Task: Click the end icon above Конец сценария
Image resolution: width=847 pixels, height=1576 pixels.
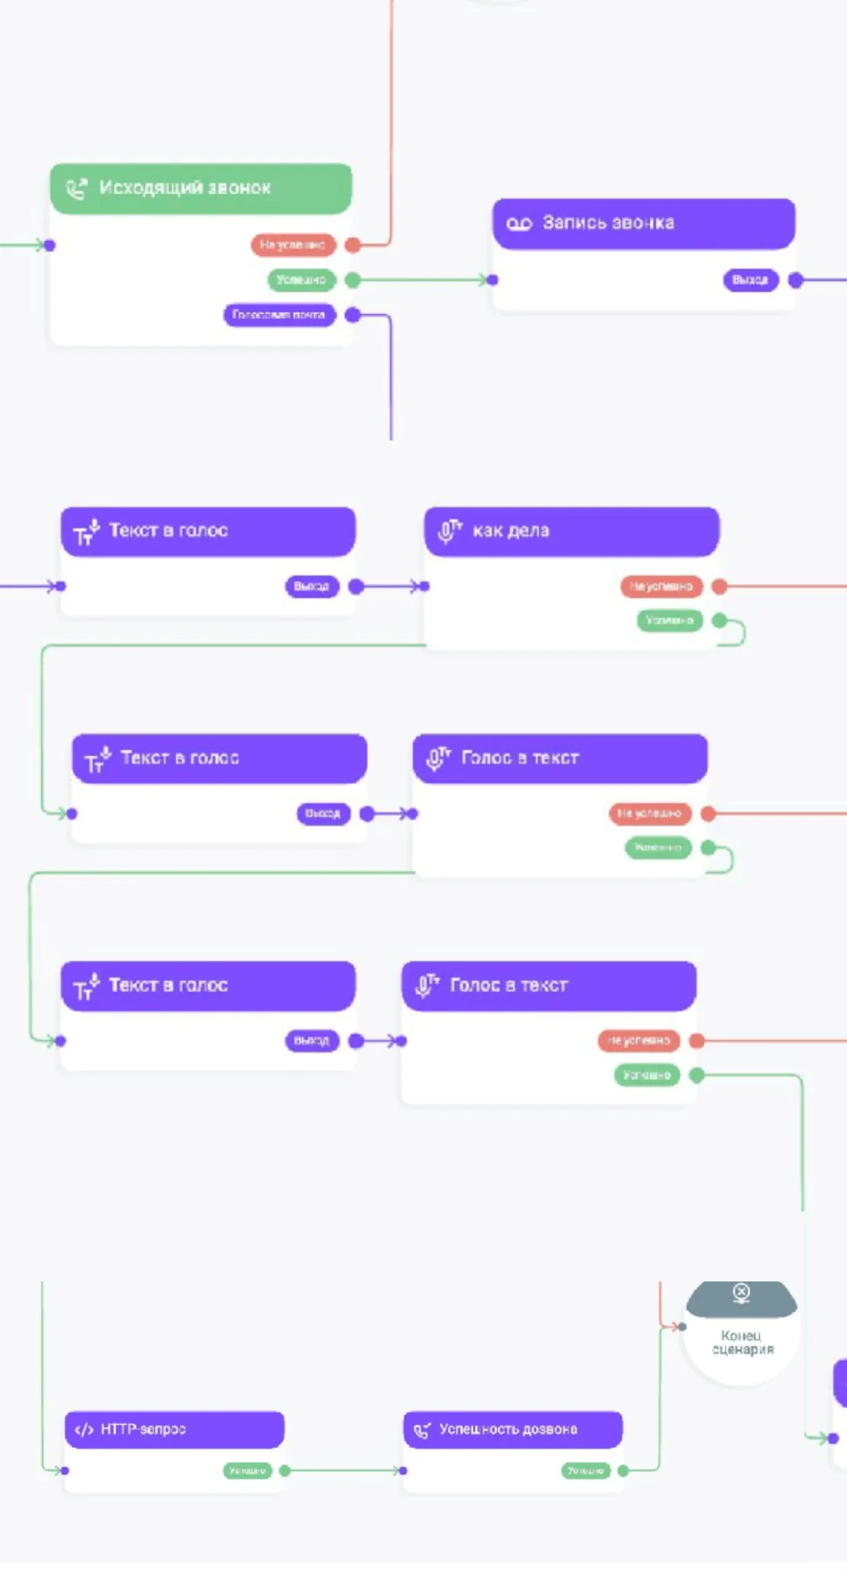Action: [x=742, y=1292]
